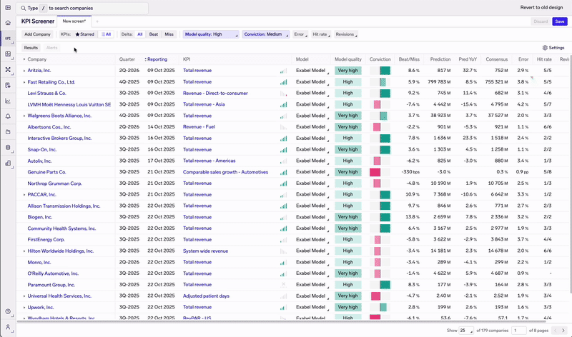572x337 pixels.
Task: Go to previous page arrow
Action: pyautogui.click(x=556, y=331)
